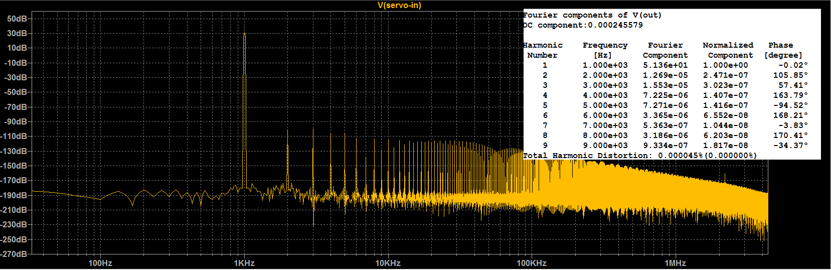831x270 pixels.
Task: Click the normalized value 1.416e-07
Action: tap(726, 105)
